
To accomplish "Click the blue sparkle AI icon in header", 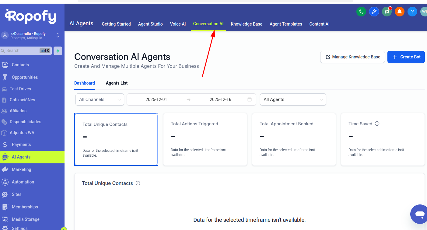I will pos(374,12).
